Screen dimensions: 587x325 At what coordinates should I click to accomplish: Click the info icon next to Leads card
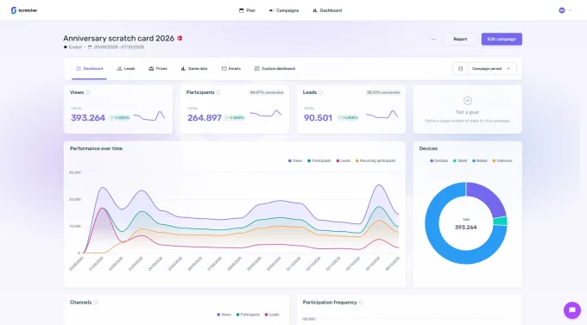pos(320,92)
